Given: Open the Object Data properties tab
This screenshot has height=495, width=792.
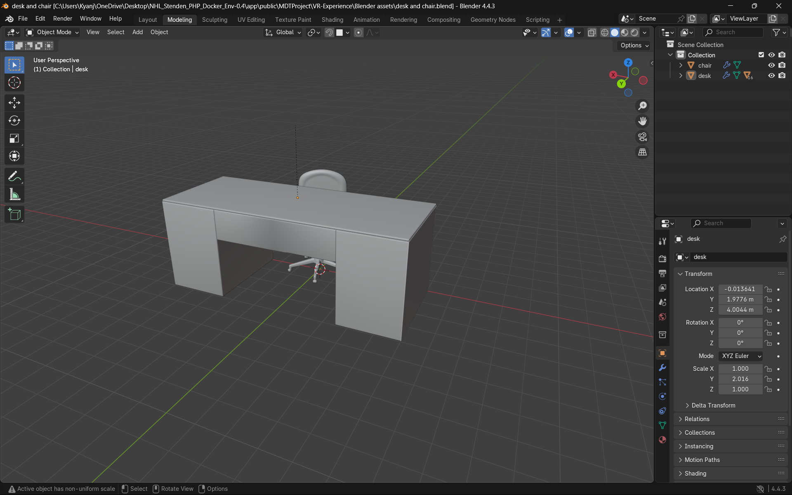Looking at the screenshot, I should 662,425.
